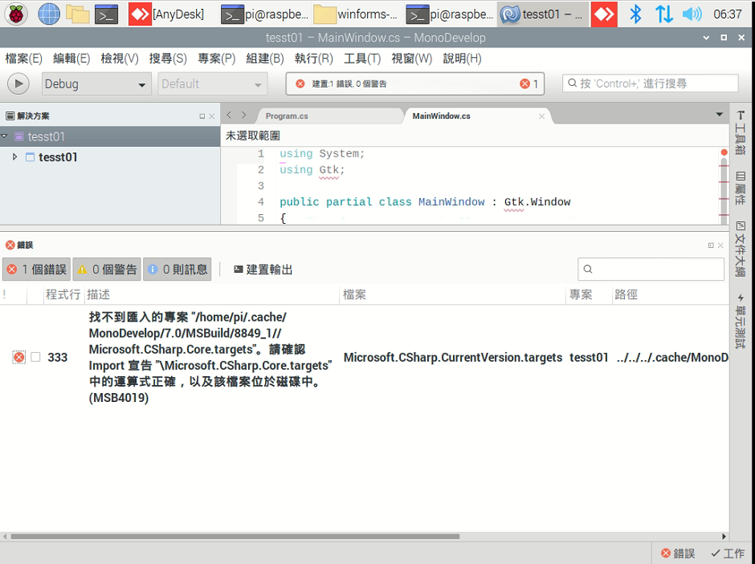Image resolution: width=755 pixels, height=564 pixels.
Task: Focus the error list search box
Action: 651,270
